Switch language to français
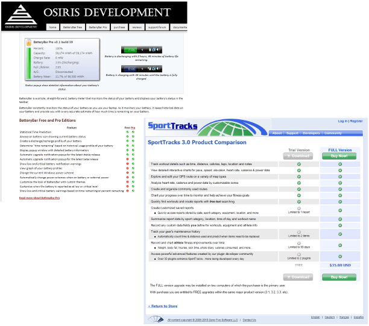Viewport: 369px width, 326px height. point(344,318)
